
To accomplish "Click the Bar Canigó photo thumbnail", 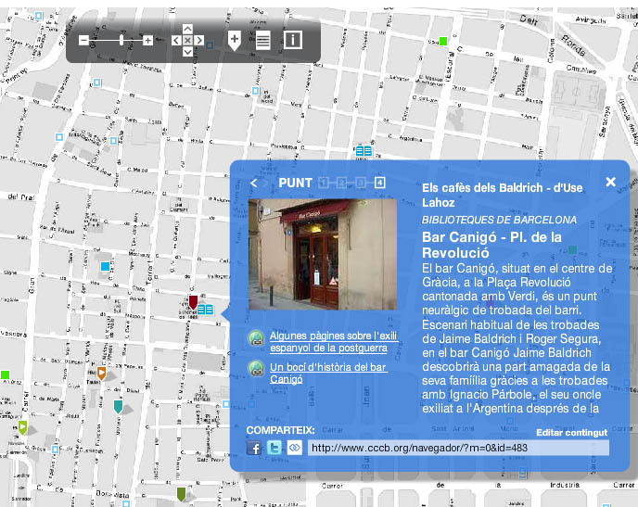I will pyautogui.click(x=322, y=254).
